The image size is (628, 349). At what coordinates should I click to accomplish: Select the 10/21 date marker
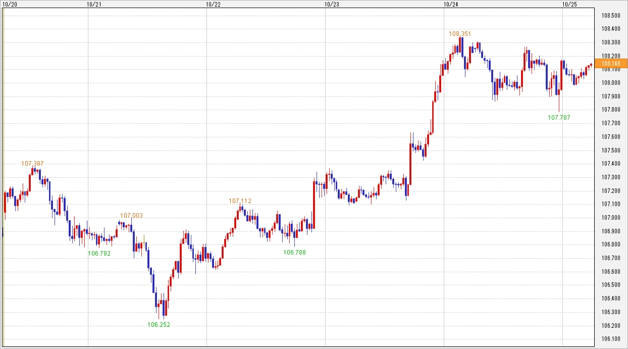94,4
